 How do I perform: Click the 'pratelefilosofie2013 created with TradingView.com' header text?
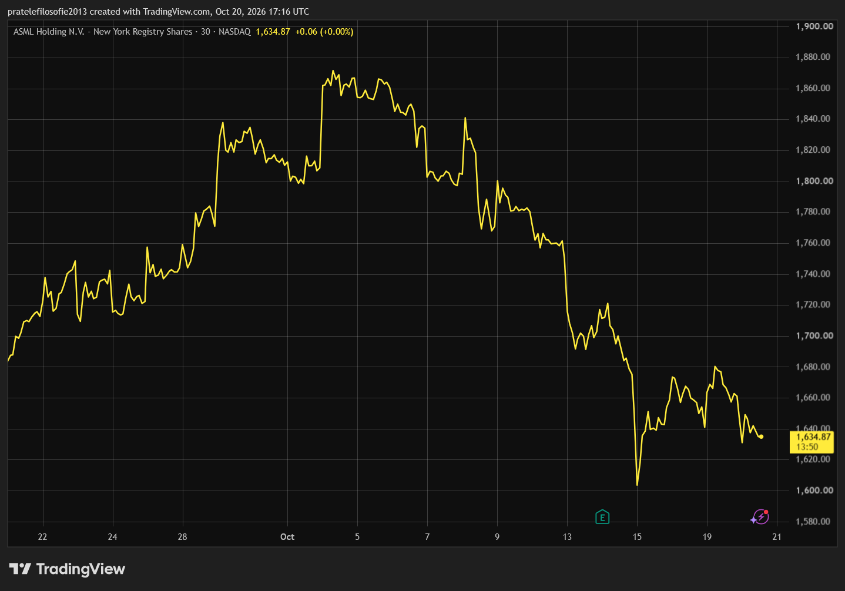109,12
